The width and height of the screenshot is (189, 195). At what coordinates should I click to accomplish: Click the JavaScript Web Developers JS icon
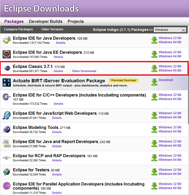[x=7, y=115]
